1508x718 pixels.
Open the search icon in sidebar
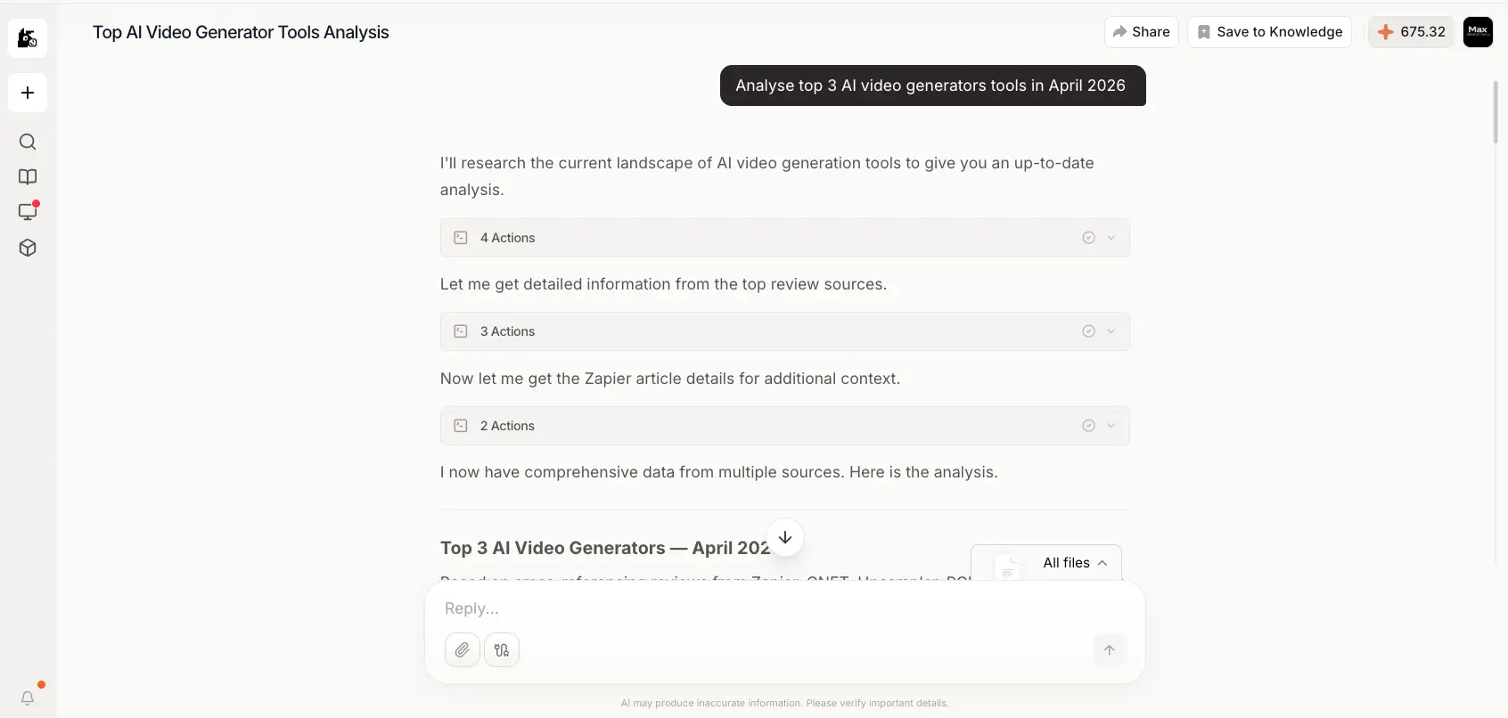[x=28, y=142]
